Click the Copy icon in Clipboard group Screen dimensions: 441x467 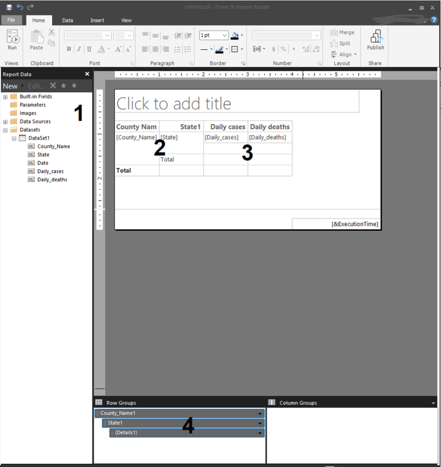point(52,43)
